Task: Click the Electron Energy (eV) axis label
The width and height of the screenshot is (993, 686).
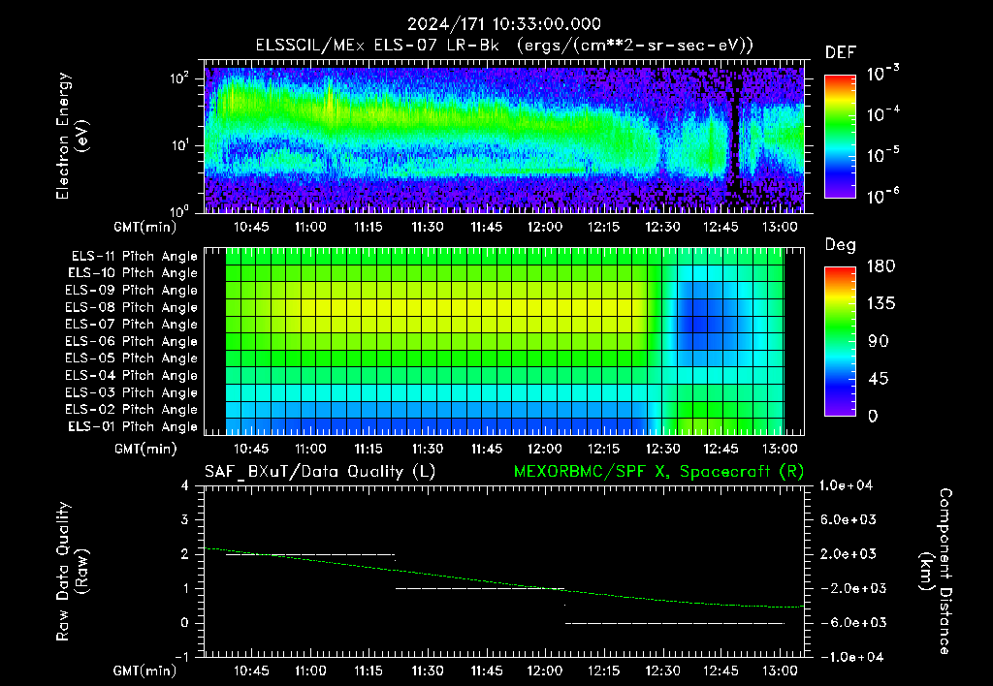Action: (72, 136)
